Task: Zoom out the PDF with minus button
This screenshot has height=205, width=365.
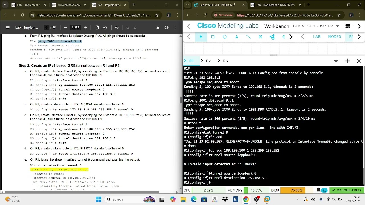Action: pyautogui.click(x=66, y=27)
